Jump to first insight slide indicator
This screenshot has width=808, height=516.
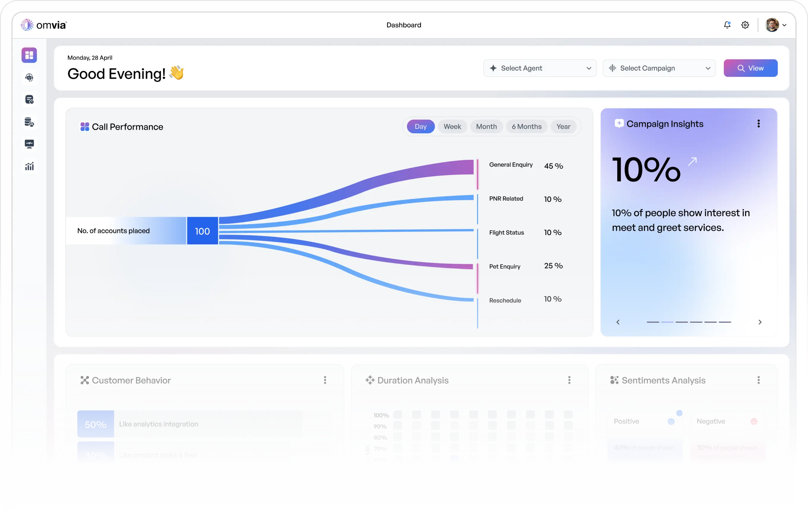(653, 322)
